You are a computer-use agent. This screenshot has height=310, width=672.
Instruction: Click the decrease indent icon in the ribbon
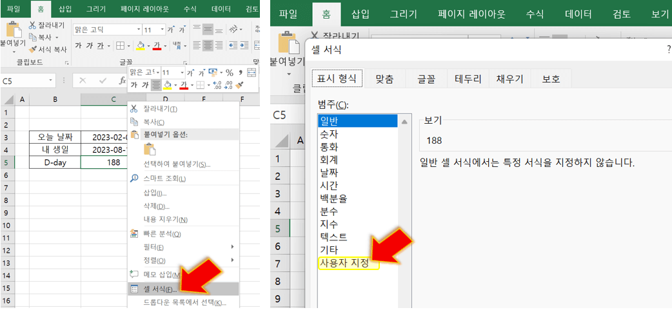tap(233, 44)
